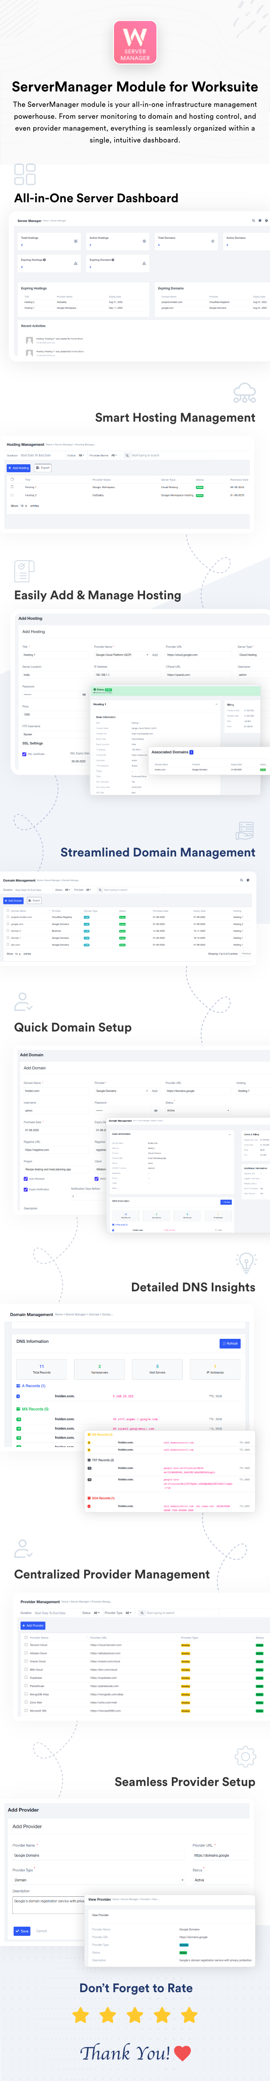Click the Refresh button in DNS Information
Viewport: 270px width, 2081px height.
[230, 1344]
